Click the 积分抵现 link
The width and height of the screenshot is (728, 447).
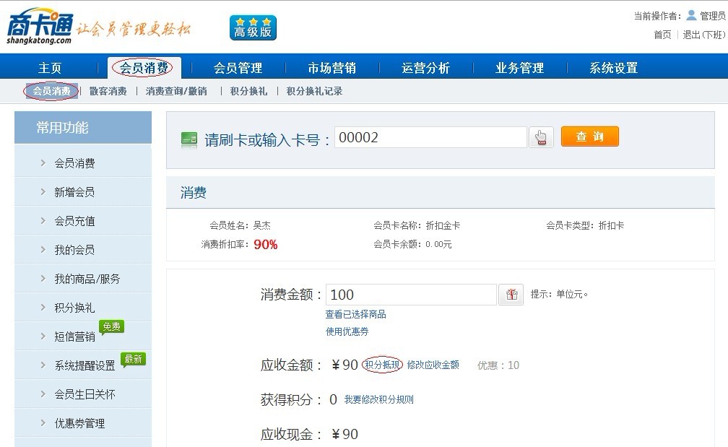click(x=382, y=365)
